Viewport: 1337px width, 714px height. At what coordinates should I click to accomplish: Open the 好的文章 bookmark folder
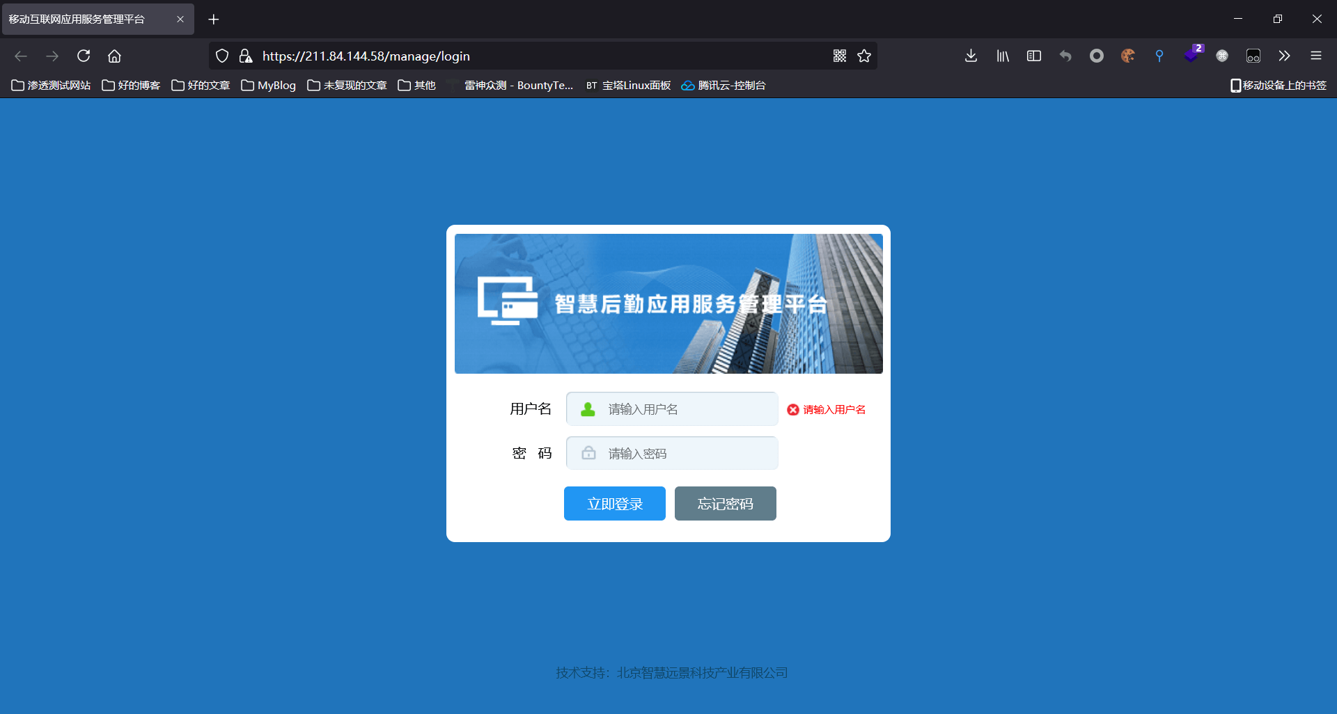click(201, 85)
